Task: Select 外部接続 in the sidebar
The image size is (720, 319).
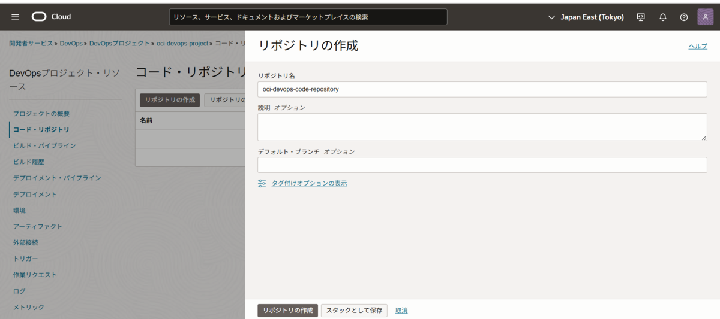Action: point(26,243)
